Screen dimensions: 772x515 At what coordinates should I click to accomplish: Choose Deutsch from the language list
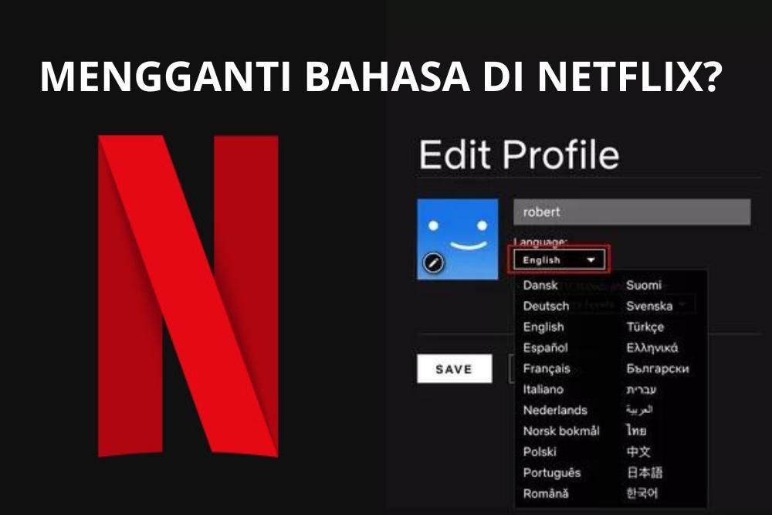[546, 307]
